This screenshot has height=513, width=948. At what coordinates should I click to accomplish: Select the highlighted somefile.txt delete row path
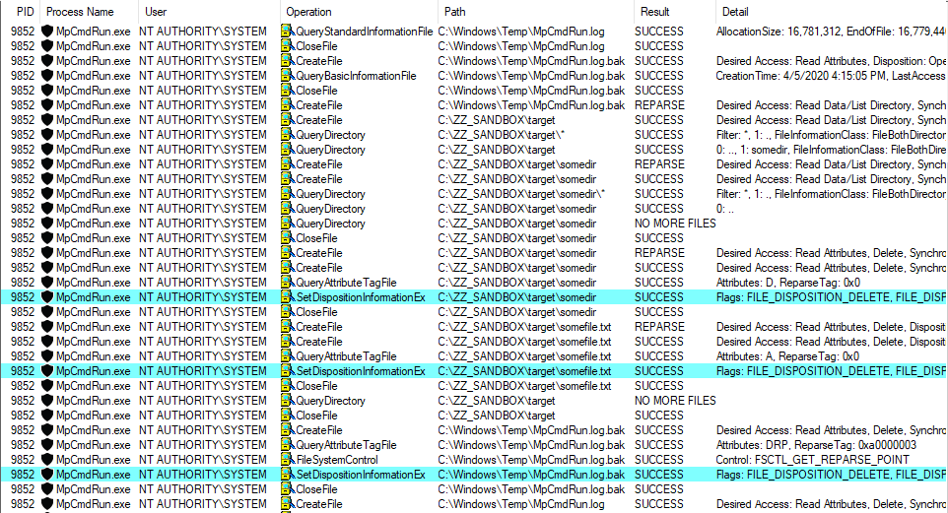tap(524, 371)
